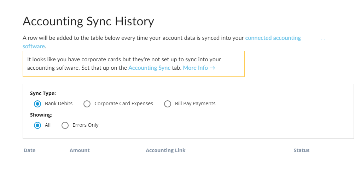Click the Accounting Link column header

165,150
